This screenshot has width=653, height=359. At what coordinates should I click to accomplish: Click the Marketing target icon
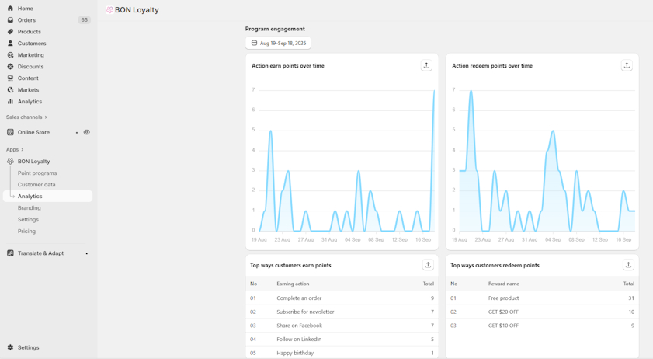click(10, 55)
